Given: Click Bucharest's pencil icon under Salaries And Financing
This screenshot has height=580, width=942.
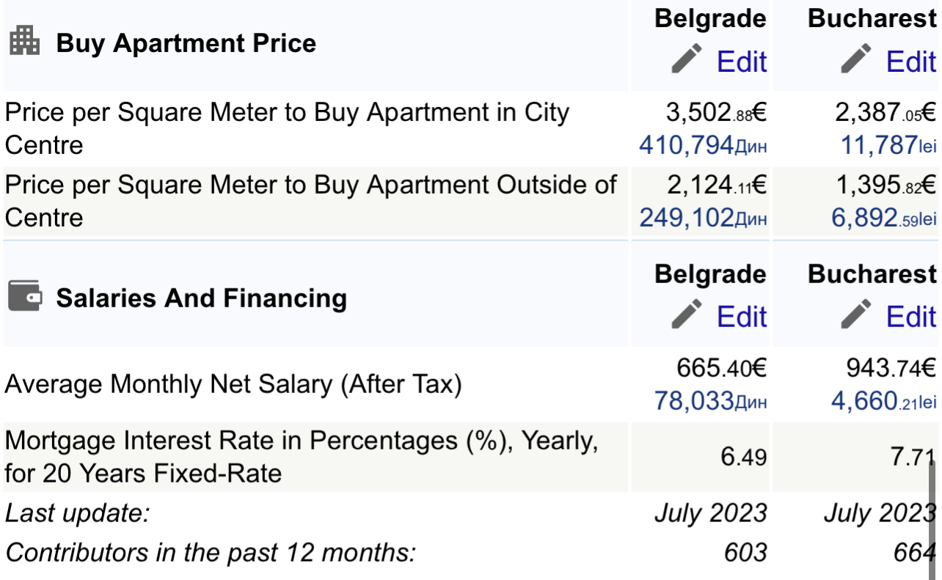Looking at the screenshot, I should 856,314.
